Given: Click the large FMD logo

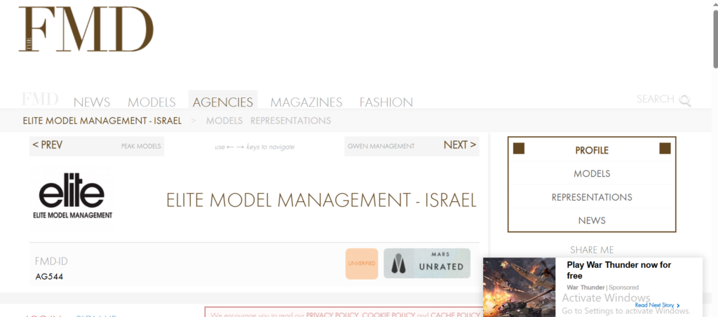Looking at the screenshot, I should (x=86, y=29).
